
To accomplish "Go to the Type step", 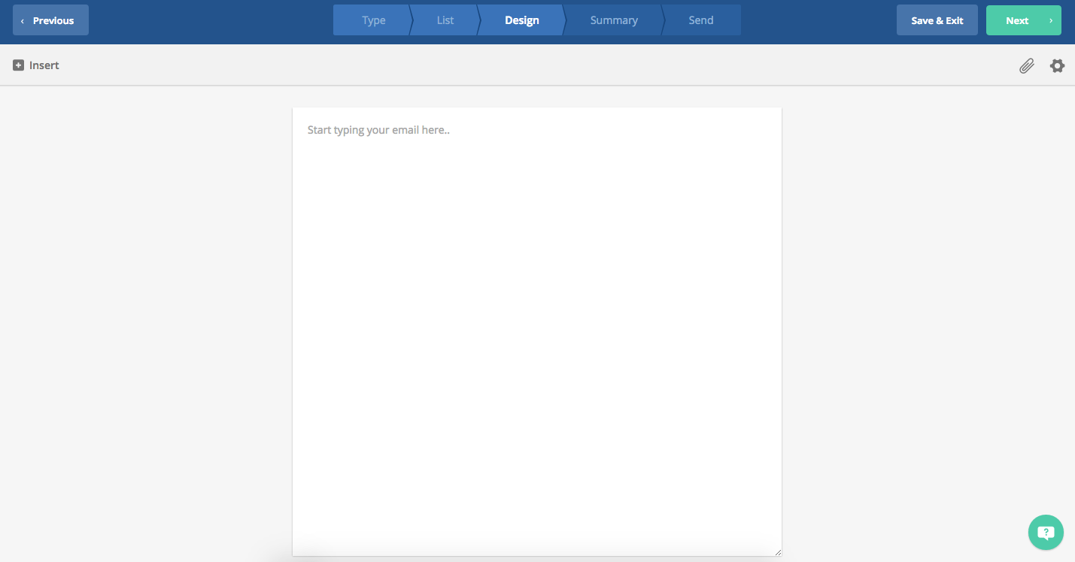I will click(373, 20).
